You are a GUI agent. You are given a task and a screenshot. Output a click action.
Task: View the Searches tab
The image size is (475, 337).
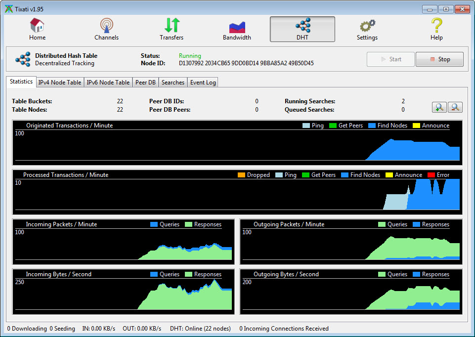[x=173, y=83]
